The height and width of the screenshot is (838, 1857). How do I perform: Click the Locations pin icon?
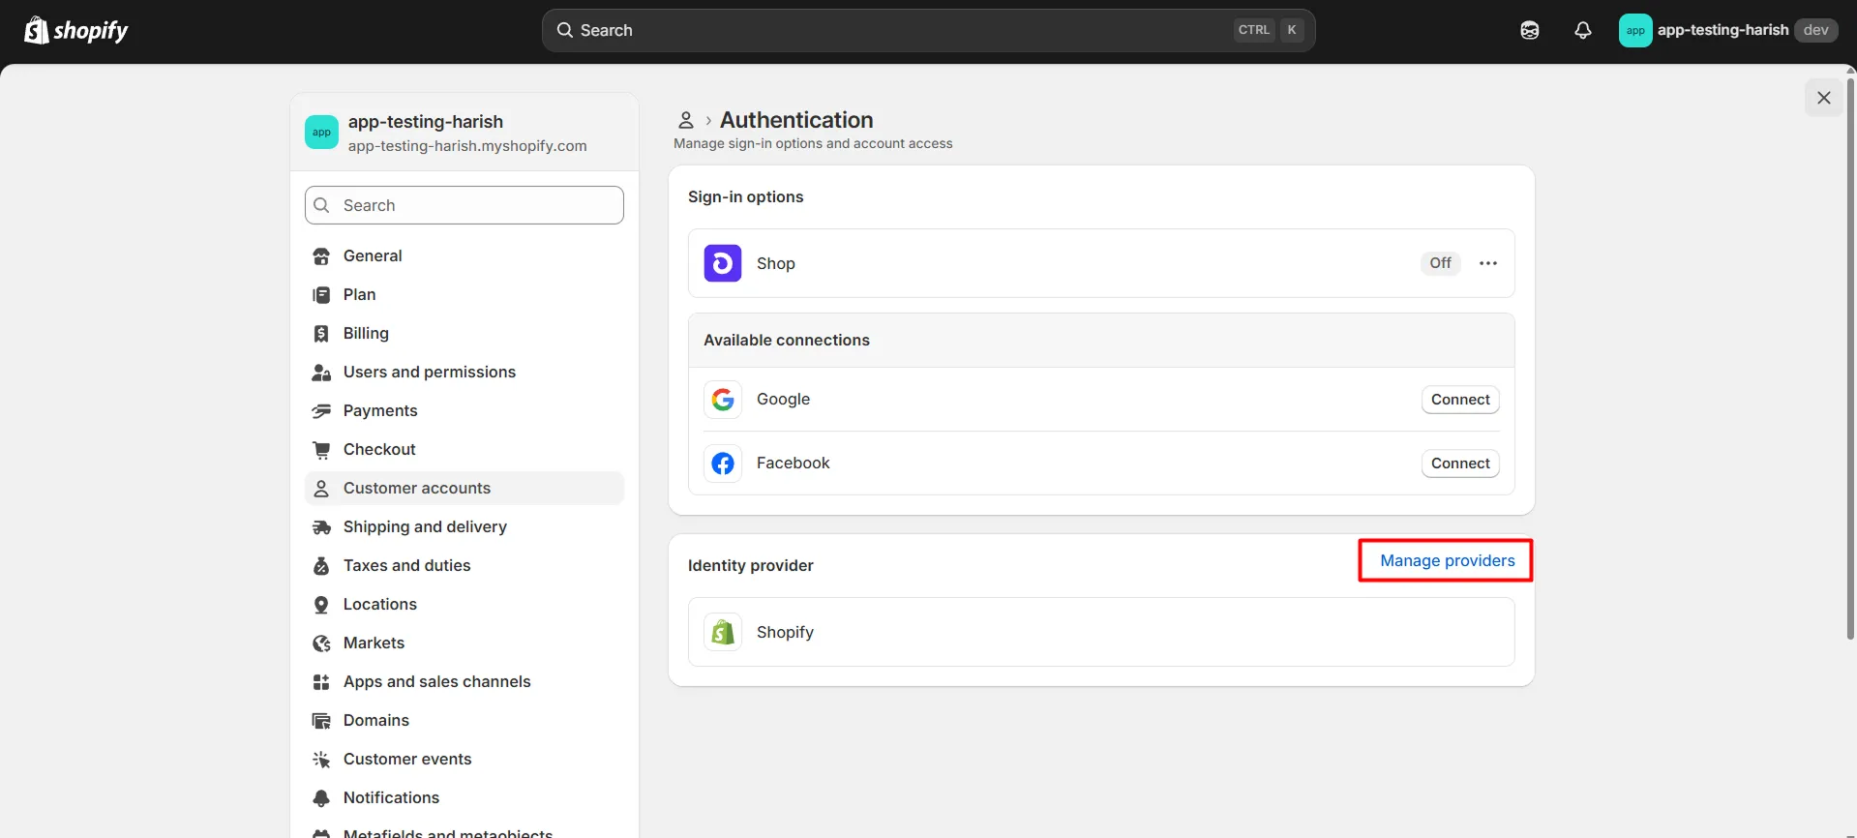point(321,605)
